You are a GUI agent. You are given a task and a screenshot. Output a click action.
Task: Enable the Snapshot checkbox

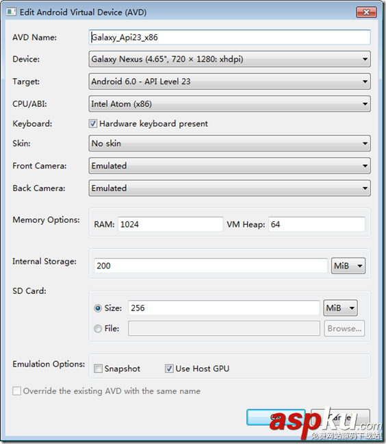[x=98, y=369]
